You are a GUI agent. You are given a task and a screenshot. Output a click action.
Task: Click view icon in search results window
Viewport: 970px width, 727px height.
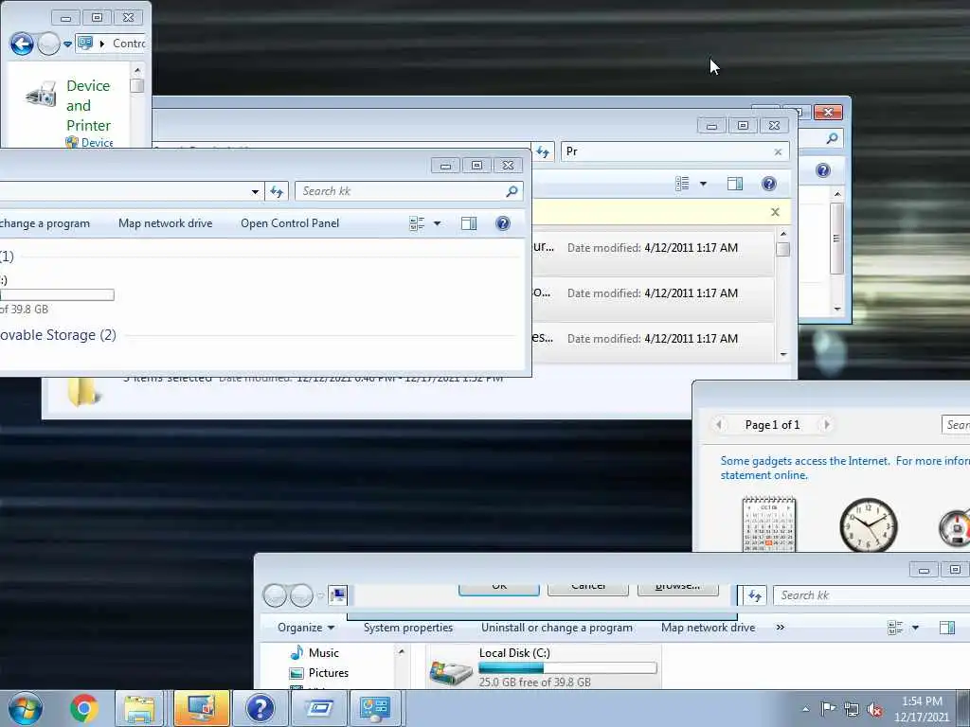click(x=682, y=184)
